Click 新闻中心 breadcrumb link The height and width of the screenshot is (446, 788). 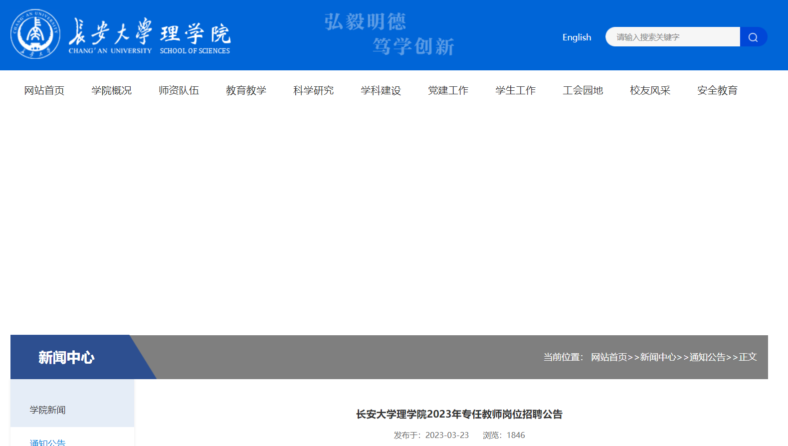click(x=658, y=357)
